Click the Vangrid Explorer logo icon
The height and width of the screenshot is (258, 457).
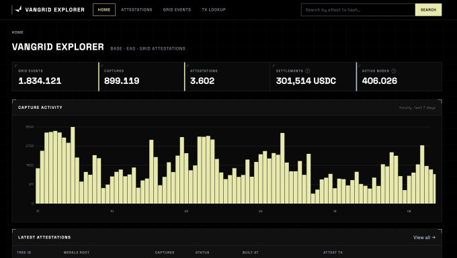pyautogui.click(x=18, y=9)
